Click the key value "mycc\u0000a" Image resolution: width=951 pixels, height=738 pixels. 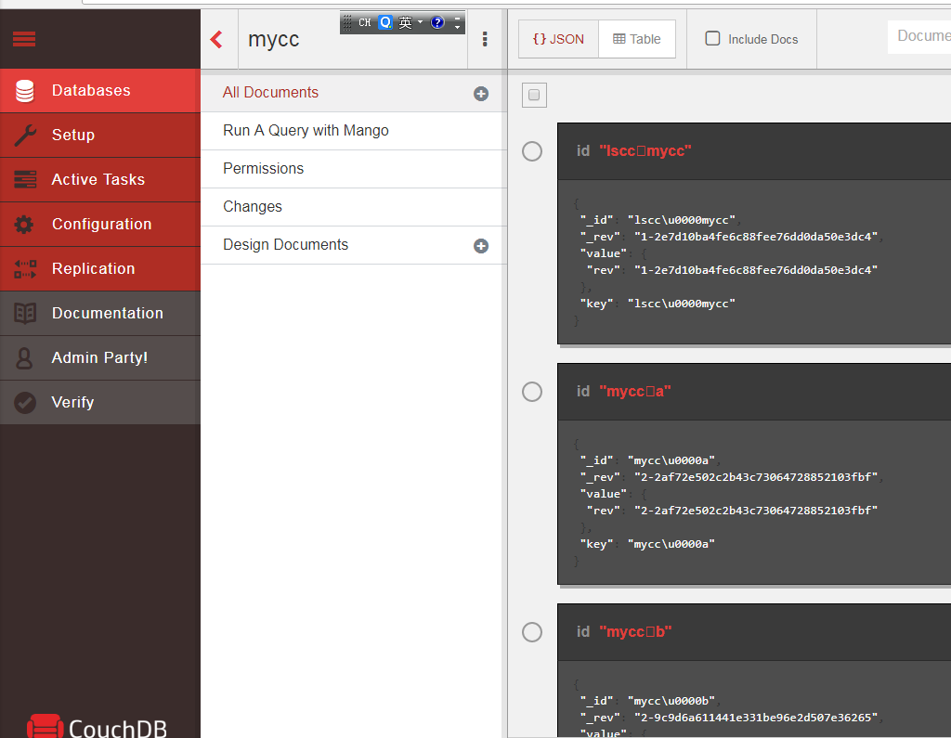pyautogui.click(x=671, y=544)
